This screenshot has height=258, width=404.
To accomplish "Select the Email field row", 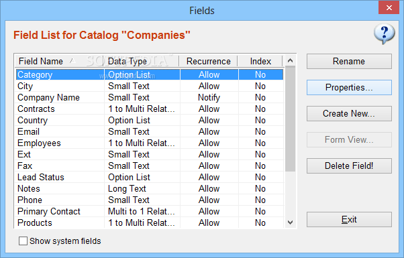I will tap(150, 132).
